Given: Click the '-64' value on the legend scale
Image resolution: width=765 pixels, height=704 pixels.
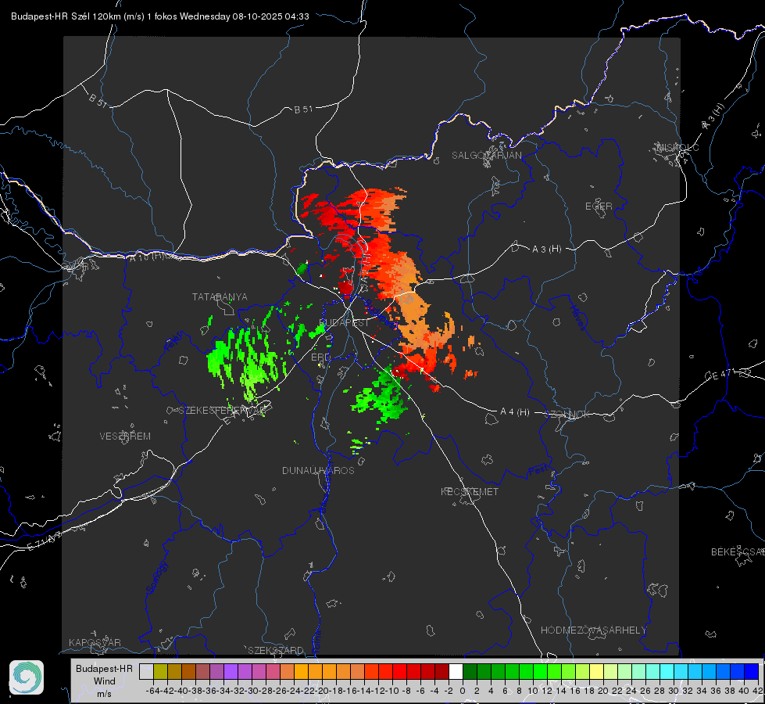Looking at the screenshot, I should pos(153,691).
